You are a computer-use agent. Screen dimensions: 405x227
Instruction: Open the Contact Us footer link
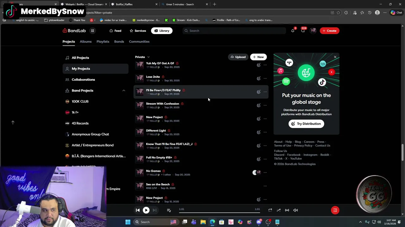[323, 146]
